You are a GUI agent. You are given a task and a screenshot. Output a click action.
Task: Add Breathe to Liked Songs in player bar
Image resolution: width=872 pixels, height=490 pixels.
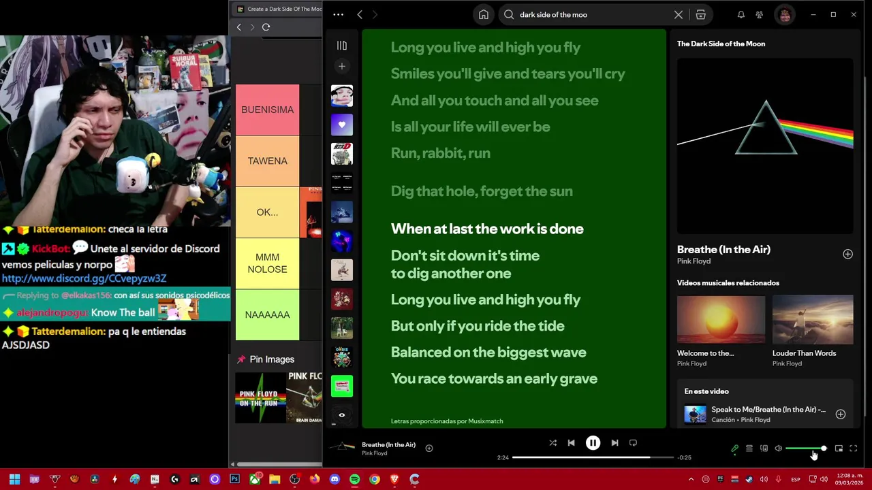(x=429, y=448)
